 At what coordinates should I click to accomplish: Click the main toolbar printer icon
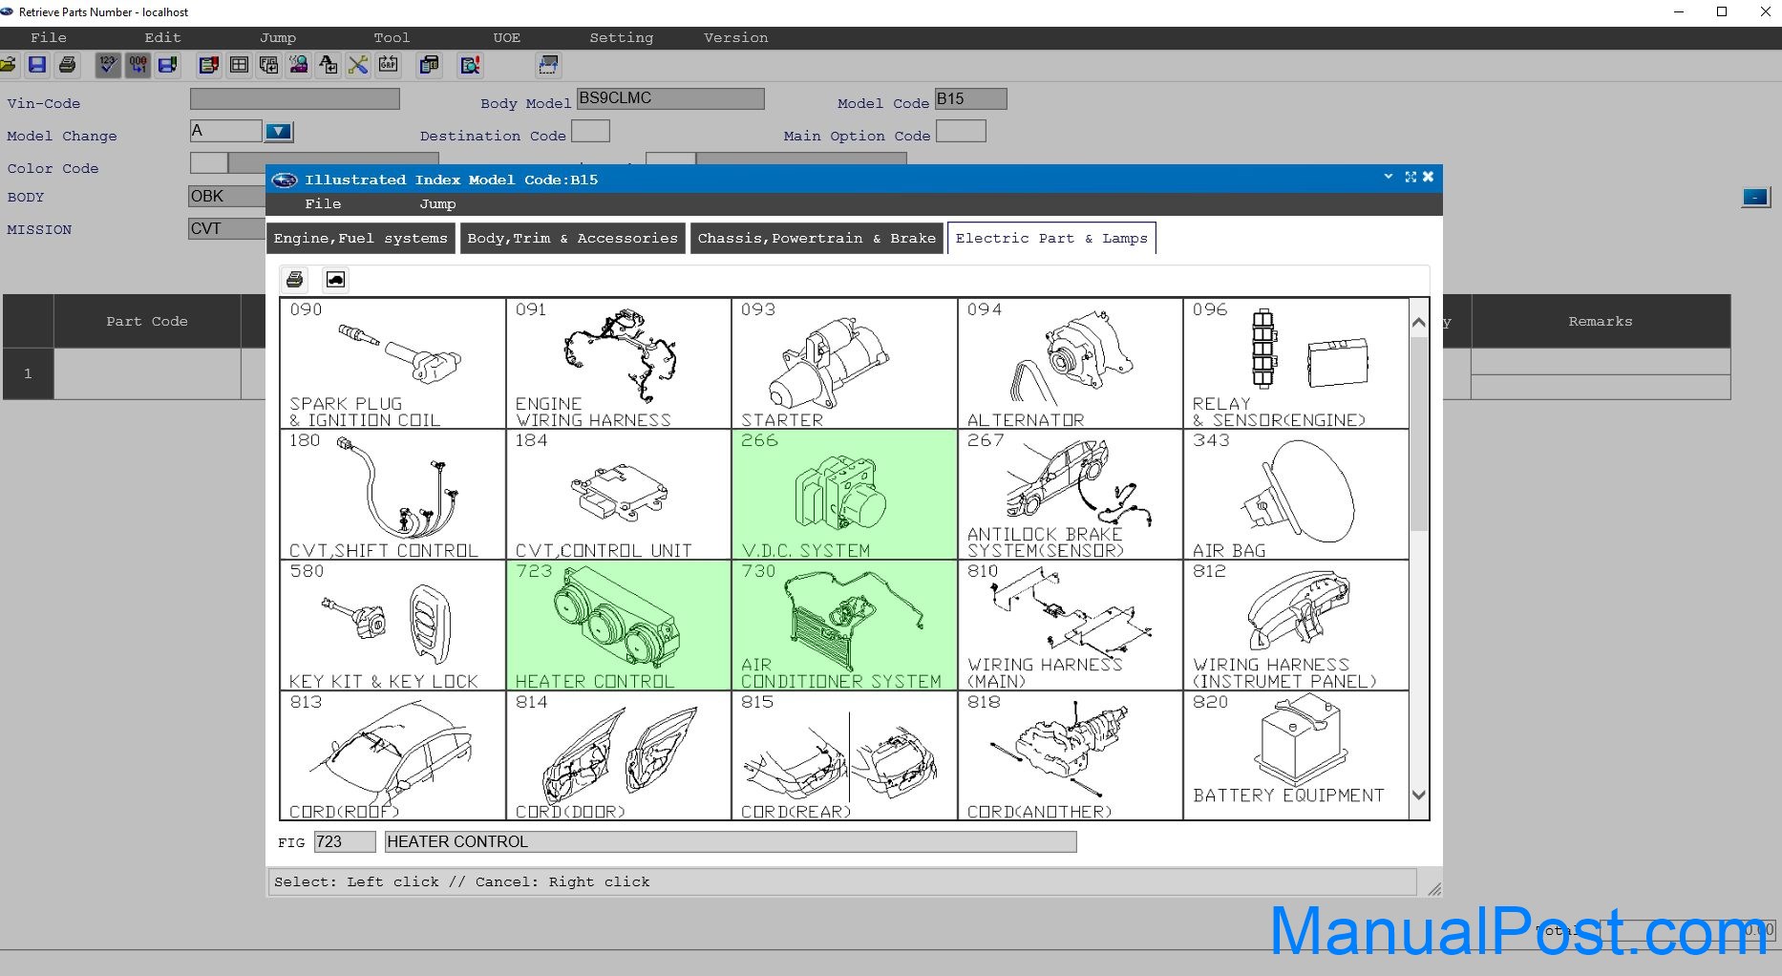coord(67,65)
